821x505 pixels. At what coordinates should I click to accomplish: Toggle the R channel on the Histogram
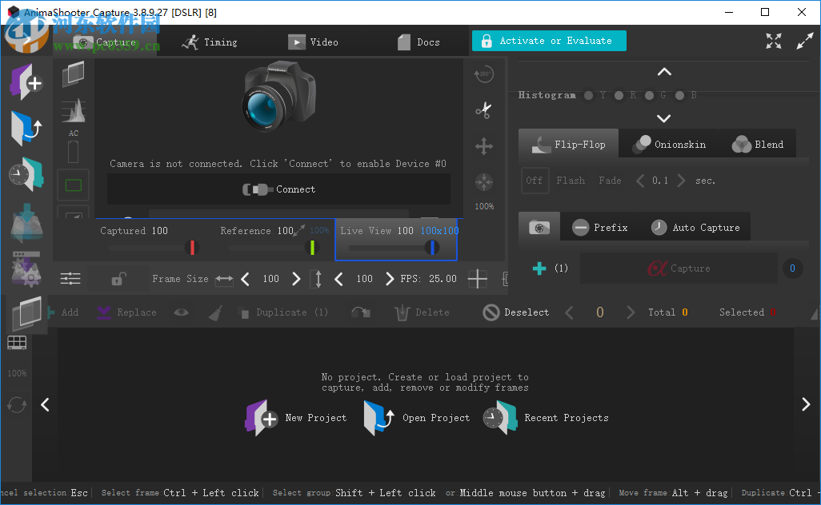(619, 94)
